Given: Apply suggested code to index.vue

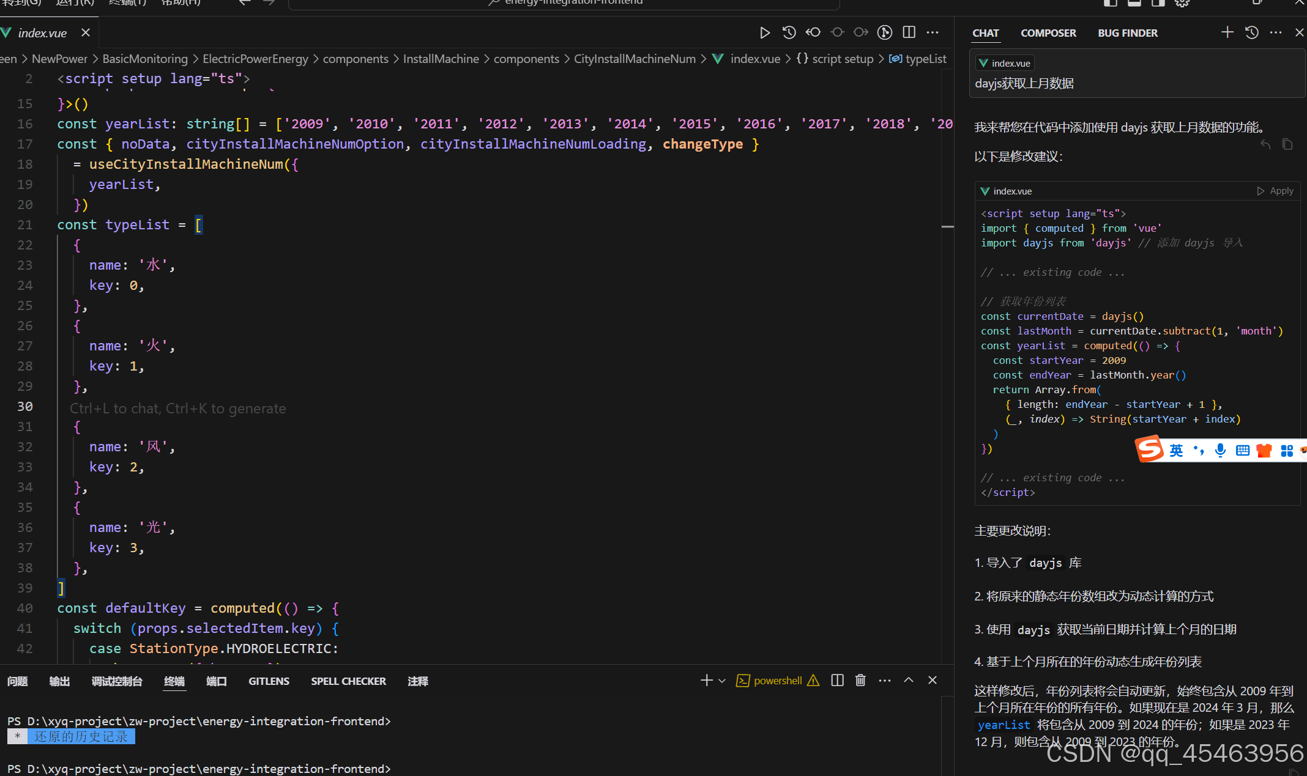Looking at the screenshot, I should 1275,191.
